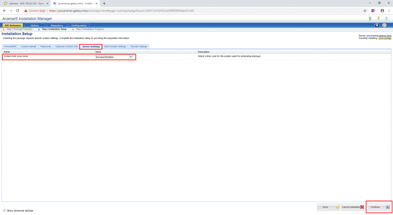Click the browser forward arrow
Screen dimensions: 393x215
[11, 11]
